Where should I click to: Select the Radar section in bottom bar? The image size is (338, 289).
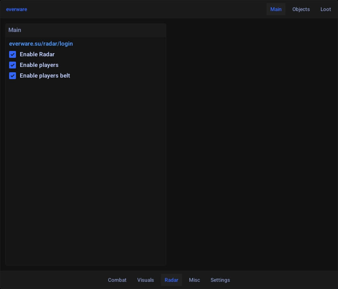tap(171, 280)
